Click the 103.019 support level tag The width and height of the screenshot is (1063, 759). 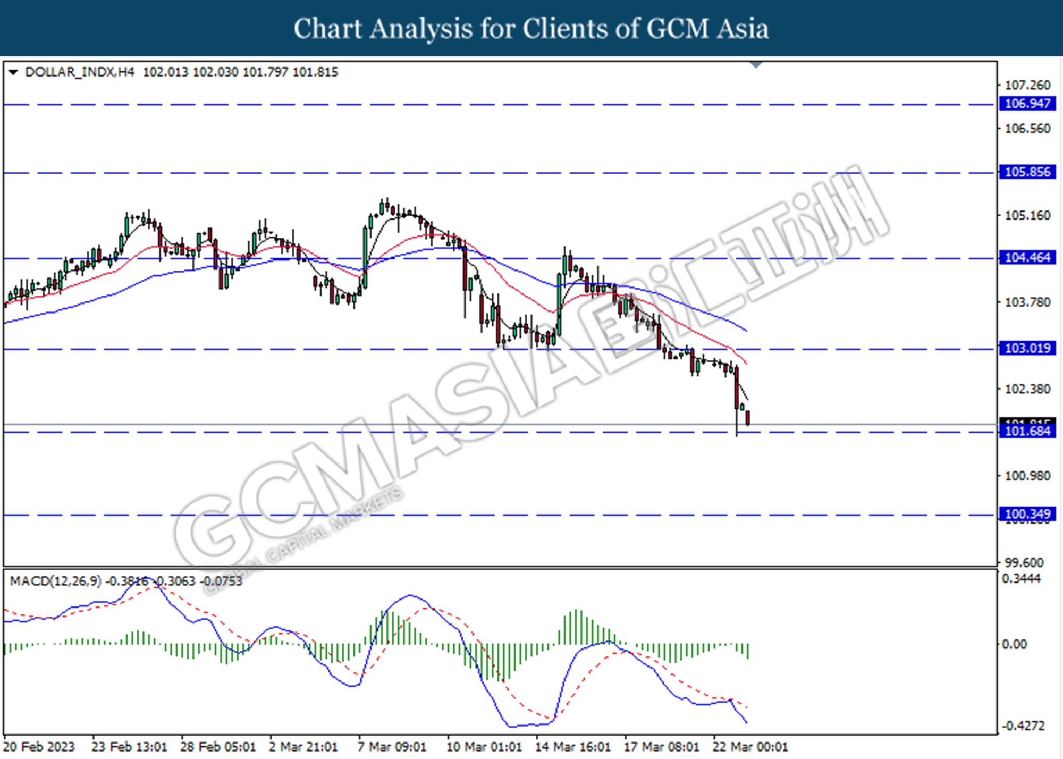pyautogui.click(x=1027, y=349)
